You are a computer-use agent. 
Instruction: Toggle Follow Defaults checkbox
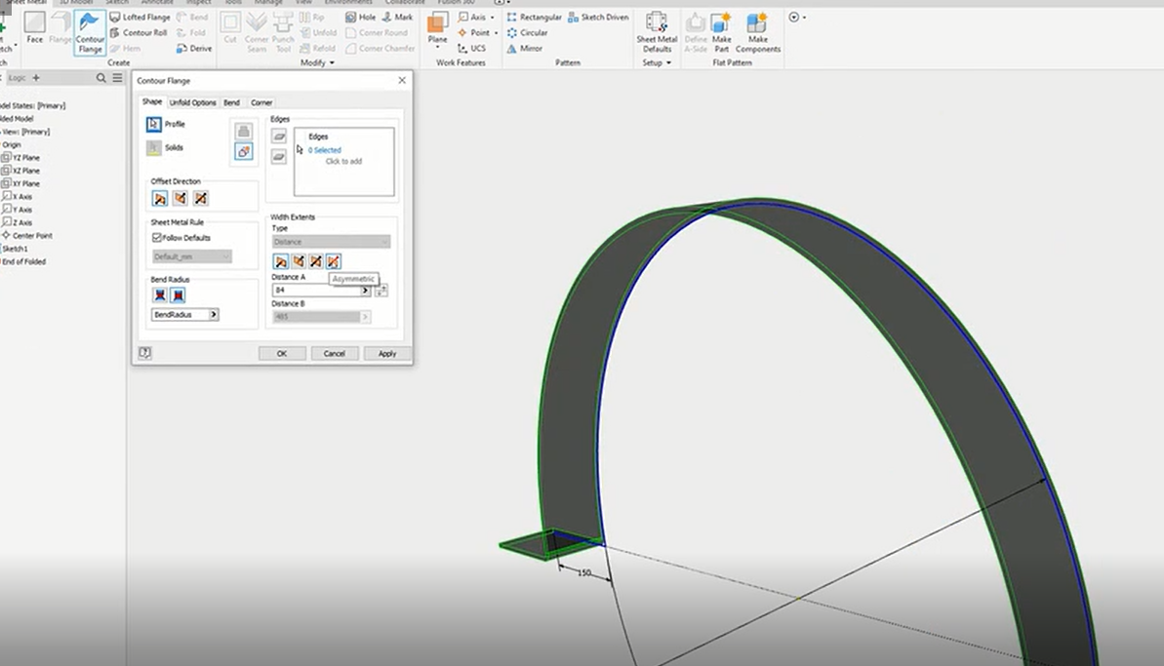(157, 238)
